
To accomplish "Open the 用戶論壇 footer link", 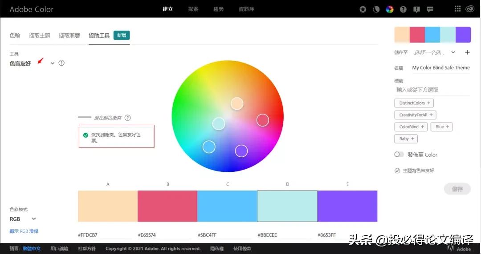I will [59, 249].
